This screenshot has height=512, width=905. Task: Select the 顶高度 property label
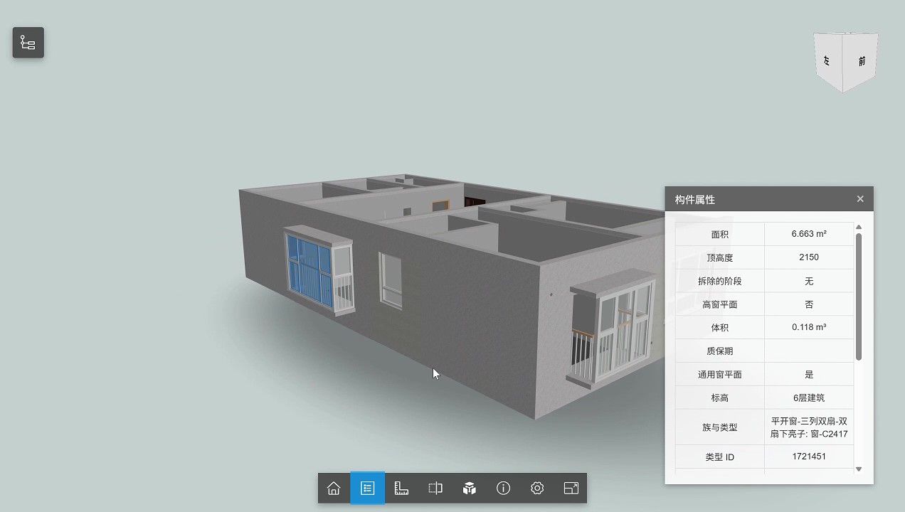719,258
